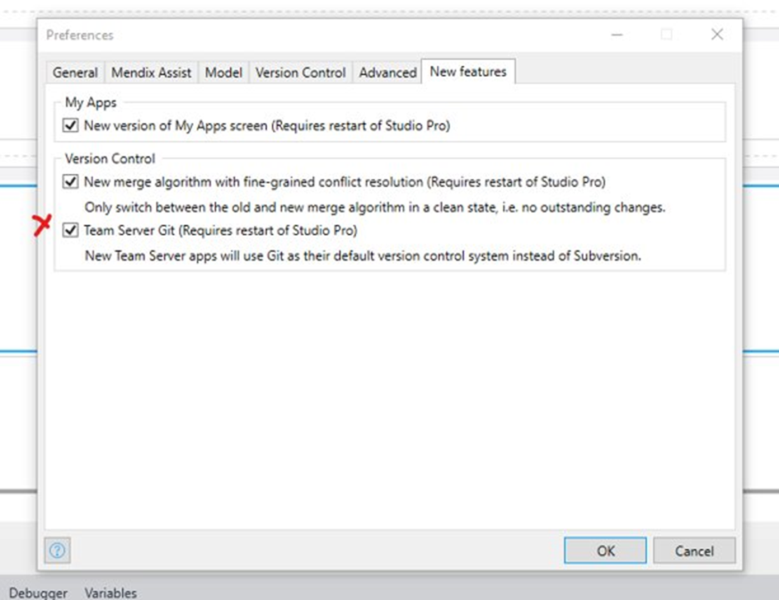Open the Advanced tab
779x600 pixels.
[387, 73]
